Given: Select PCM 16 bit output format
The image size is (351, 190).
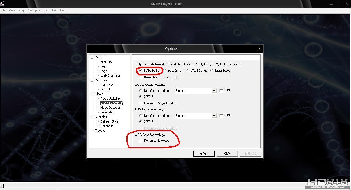Looking at the screenshot, I should [x=141, y=71].
